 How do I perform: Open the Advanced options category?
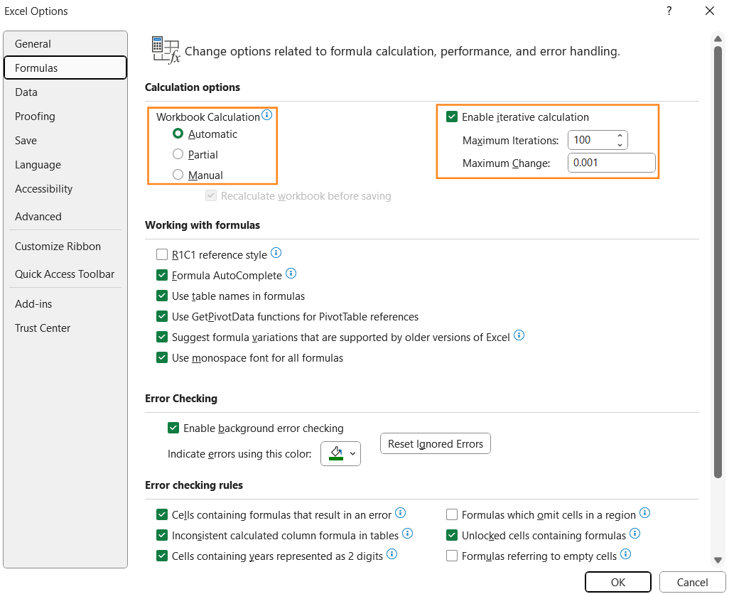65,217
